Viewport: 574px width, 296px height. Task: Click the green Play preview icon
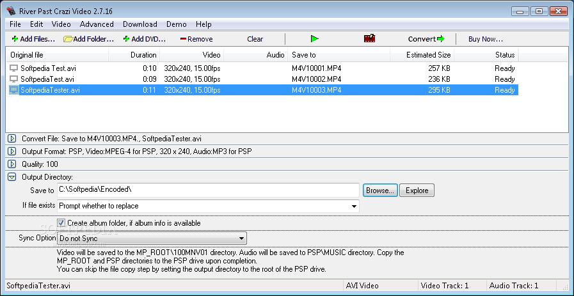tap(314, 38)
